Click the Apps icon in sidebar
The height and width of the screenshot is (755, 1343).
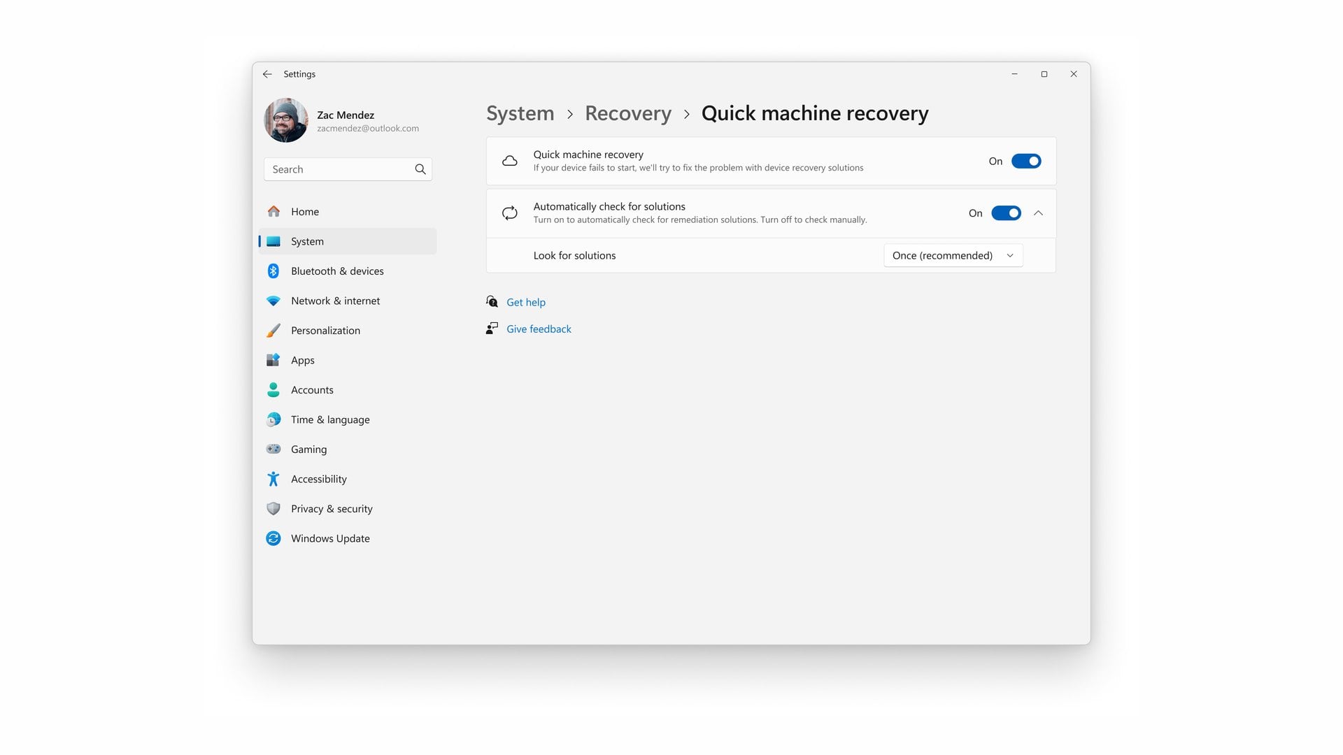point(273,360)
